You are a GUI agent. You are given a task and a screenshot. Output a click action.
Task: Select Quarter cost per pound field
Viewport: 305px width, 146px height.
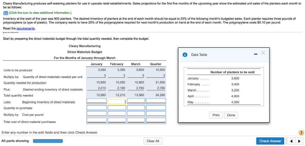(156, 114)
